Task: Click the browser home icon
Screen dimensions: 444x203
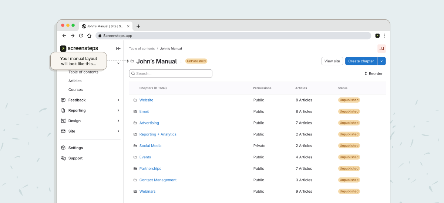Action: (x=89, y=36)
